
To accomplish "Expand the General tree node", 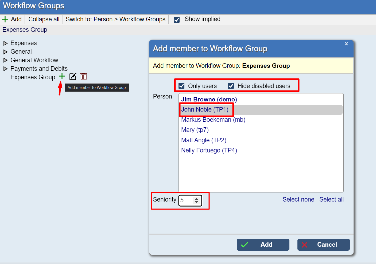I will [5, 52].
